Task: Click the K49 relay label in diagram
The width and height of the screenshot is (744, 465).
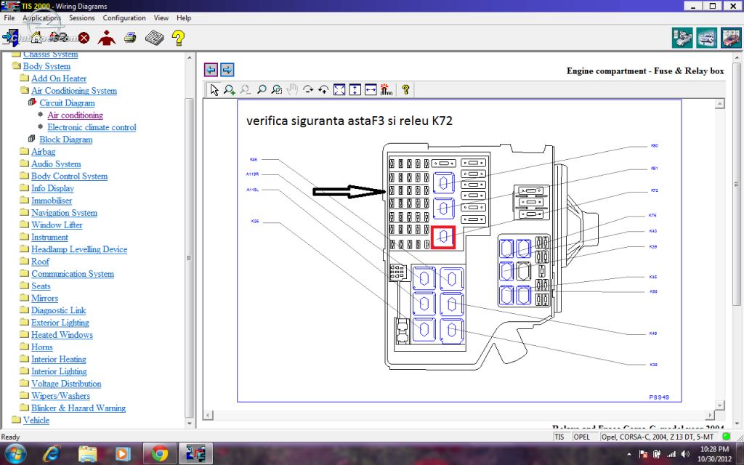Action: pyautogui.click(x=653, y=333)
